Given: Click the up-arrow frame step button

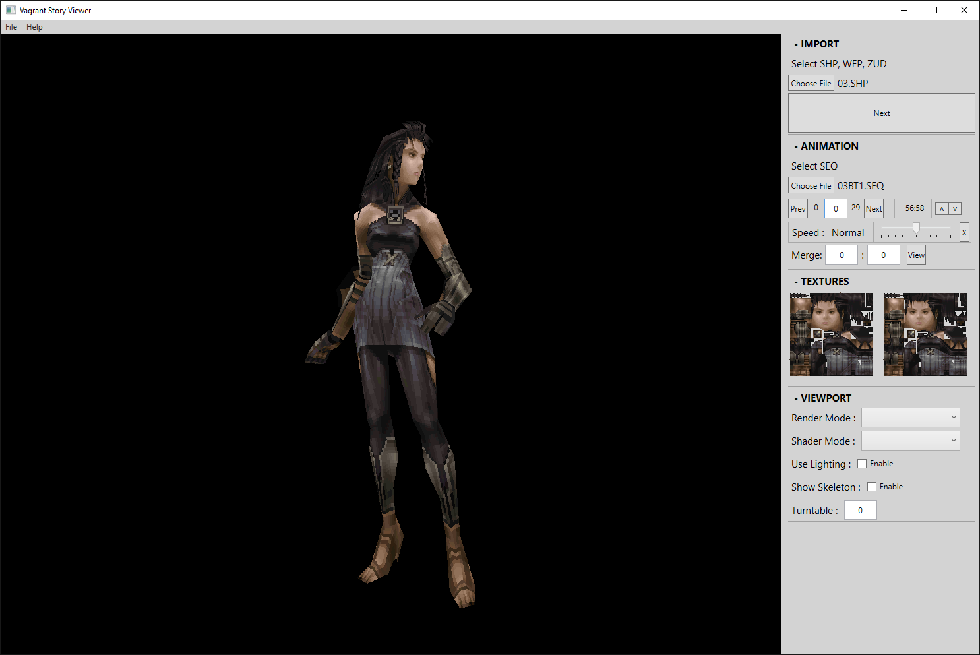Looking at the screenshot, I should tap(942, 208).
